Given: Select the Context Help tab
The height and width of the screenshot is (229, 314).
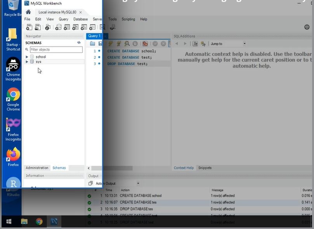Looking at the screenshot, I should pos(183,168).
